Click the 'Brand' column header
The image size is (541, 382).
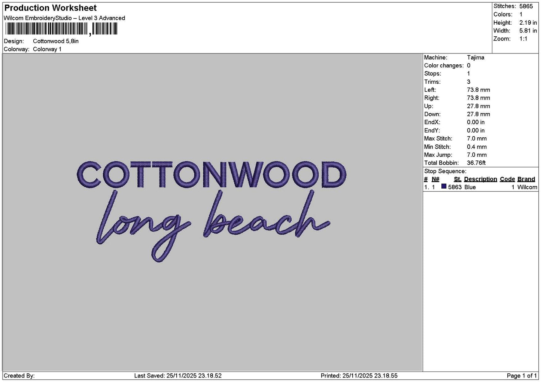526,179
